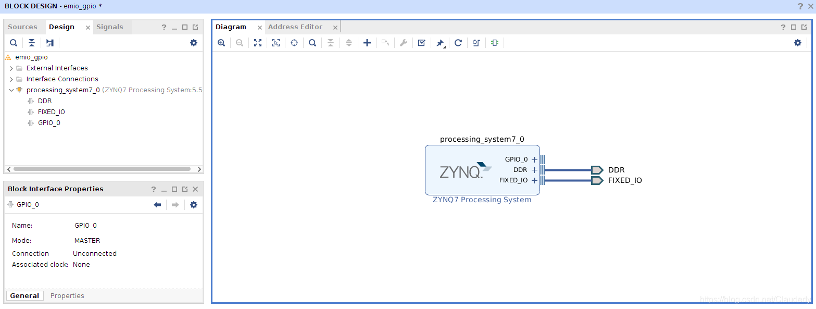Open the diagram search tool
This screenshot has width=816, height=309.
coord(312,43)
